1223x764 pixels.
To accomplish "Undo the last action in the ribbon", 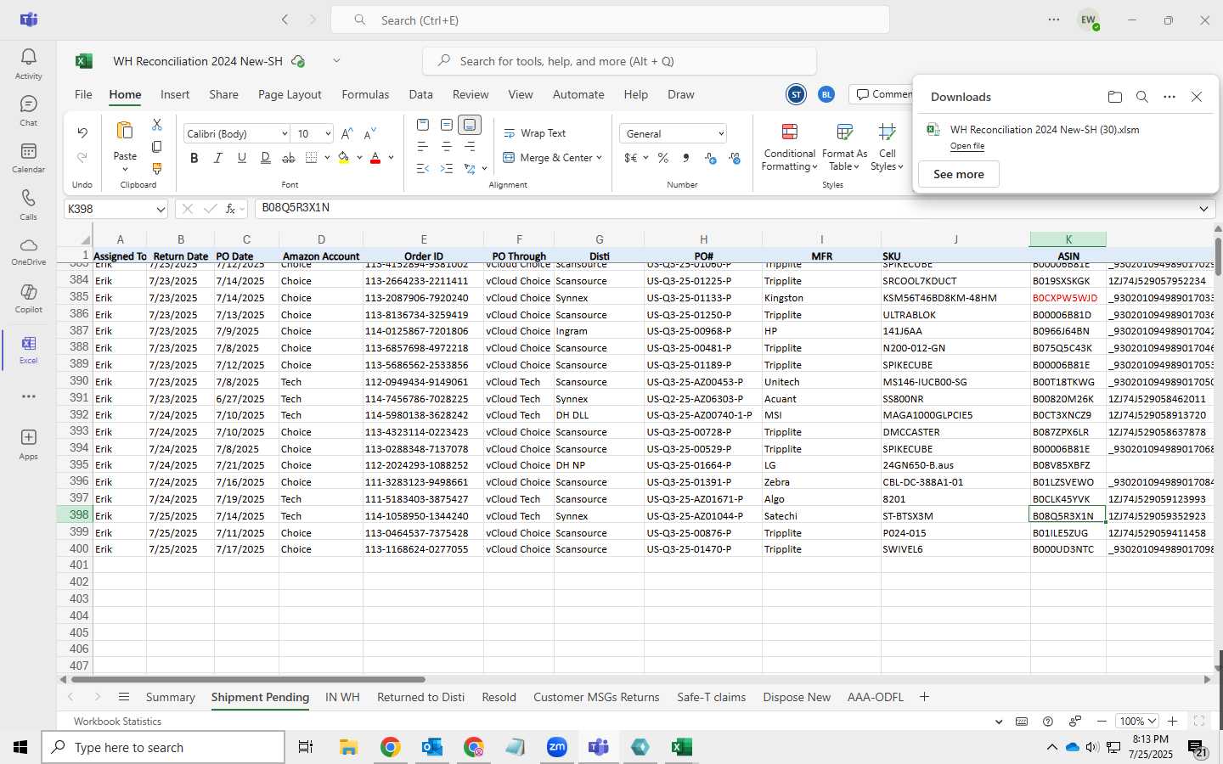I will click(82, 132).
